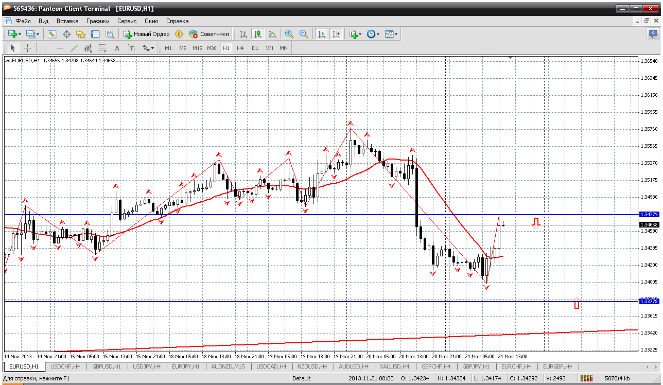This screenshot has height=385, width=663.
Task: Toggle the Terminal panel icon
Action: (95, 34)
